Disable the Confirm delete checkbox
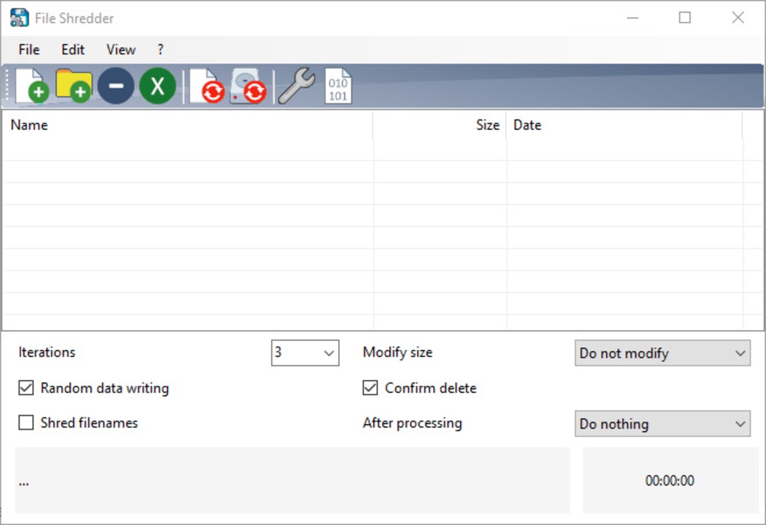Screen dimensions: 766x525 [x=370, y=388]
